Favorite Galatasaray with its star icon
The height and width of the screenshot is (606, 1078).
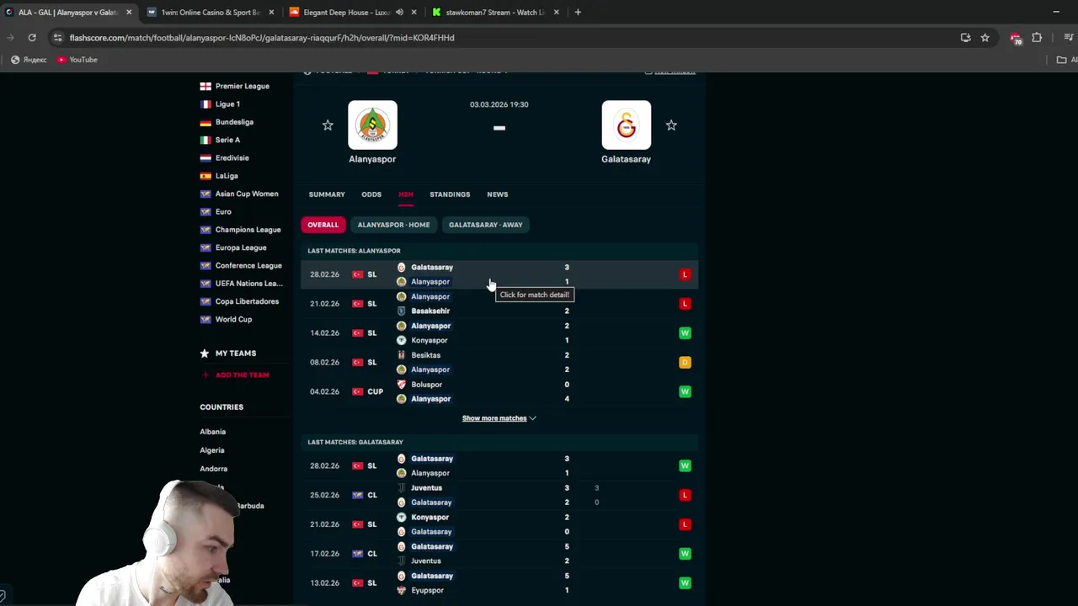(671, 125)
